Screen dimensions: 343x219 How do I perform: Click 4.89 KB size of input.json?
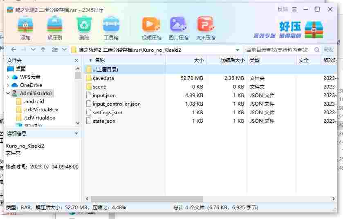[194, 95]
